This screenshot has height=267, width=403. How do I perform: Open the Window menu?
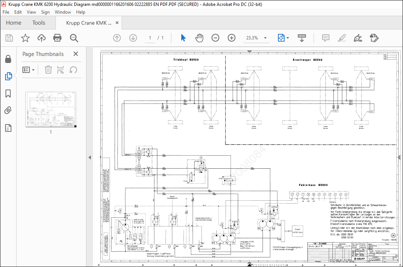63,12
